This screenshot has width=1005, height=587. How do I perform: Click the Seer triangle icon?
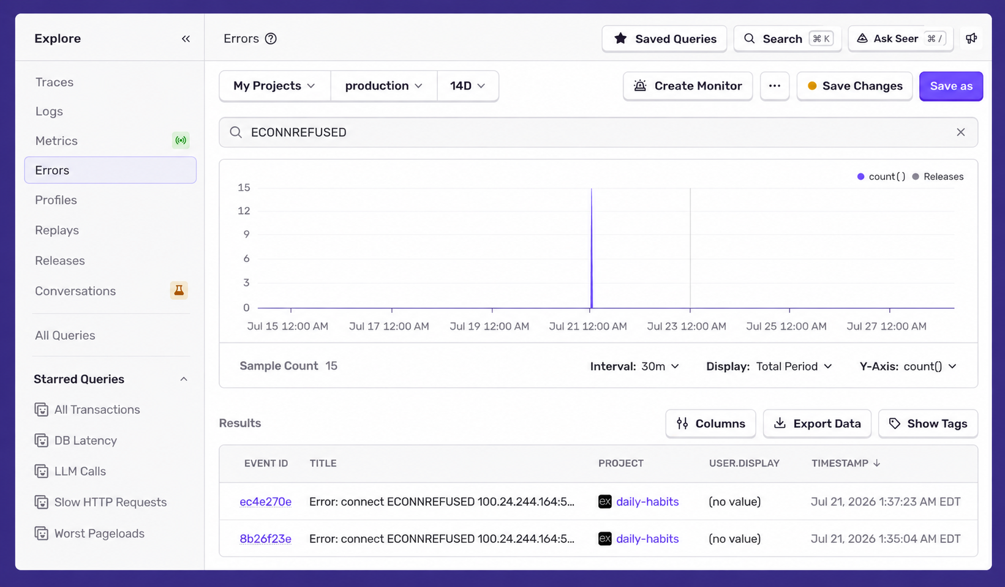[x=862, y=39]
